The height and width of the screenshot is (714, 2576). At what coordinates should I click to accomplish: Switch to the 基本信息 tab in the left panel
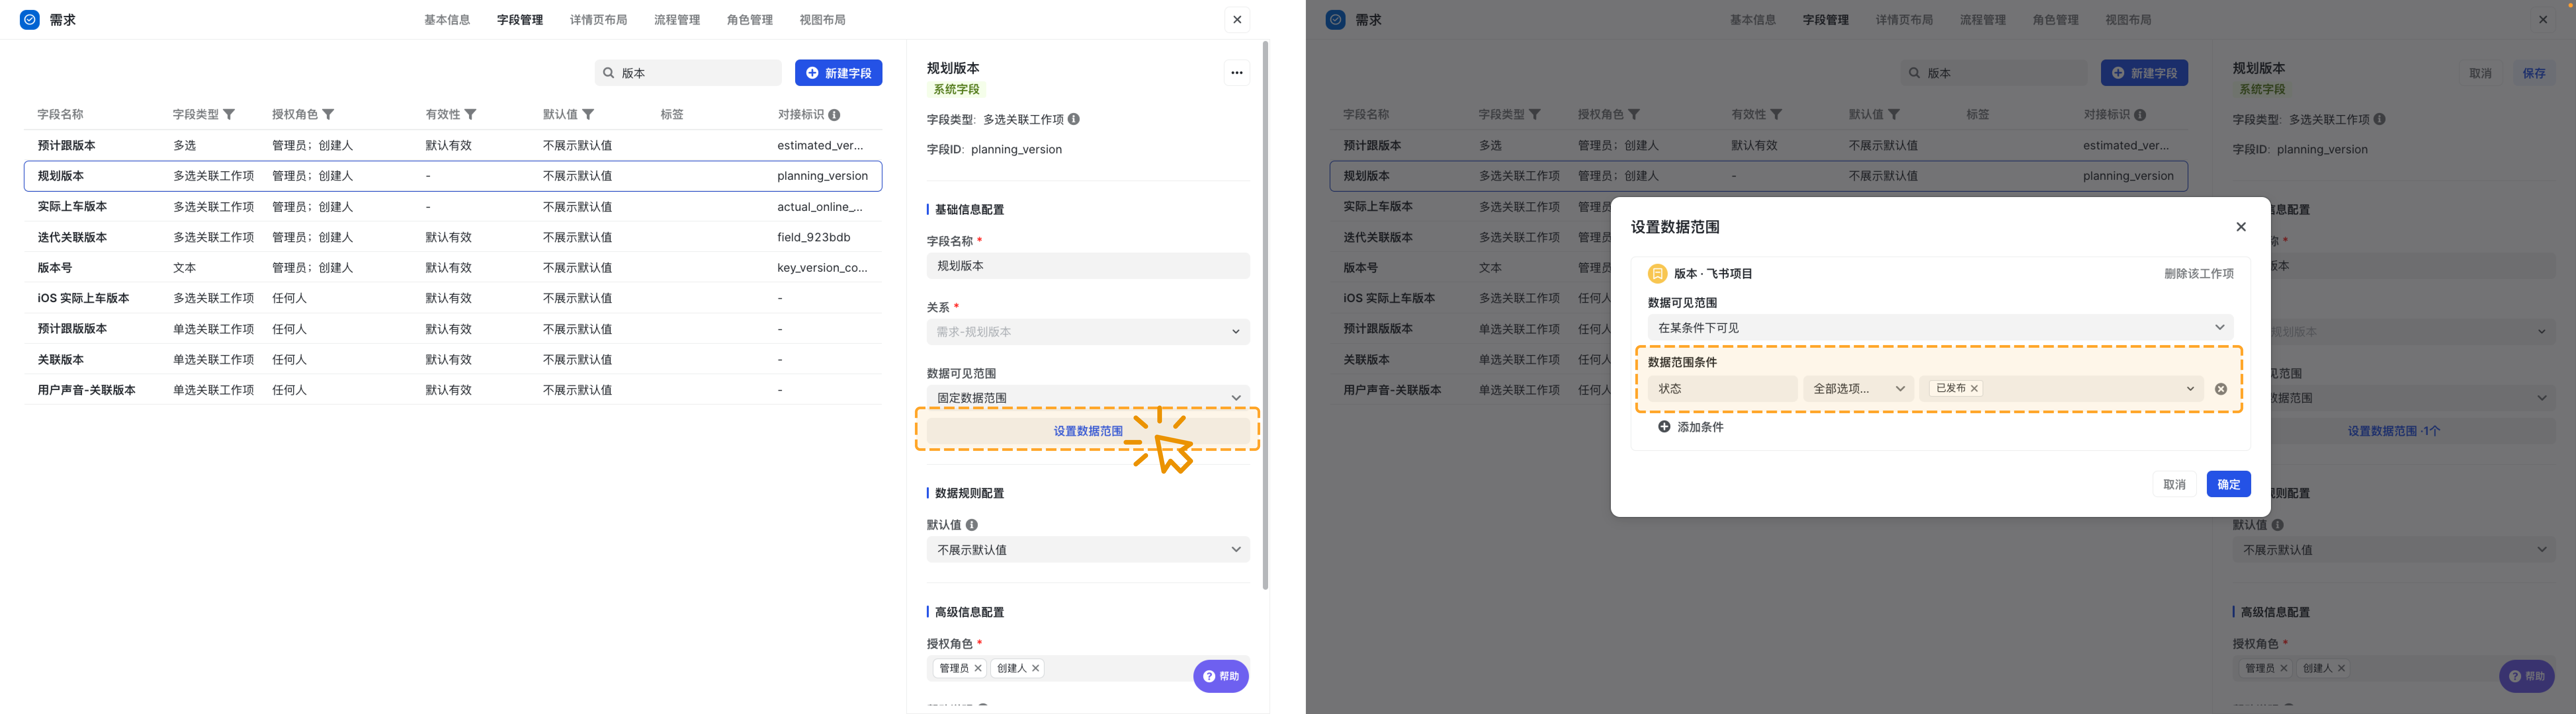point(447,20)
